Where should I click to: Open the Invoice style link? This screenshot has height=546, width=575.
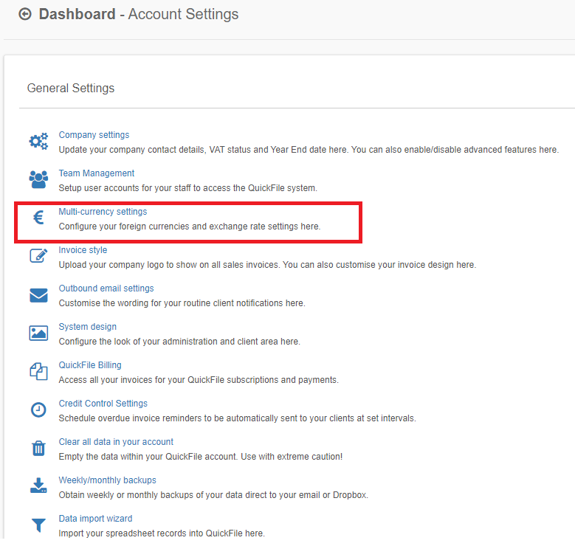[x=83, y=250]
